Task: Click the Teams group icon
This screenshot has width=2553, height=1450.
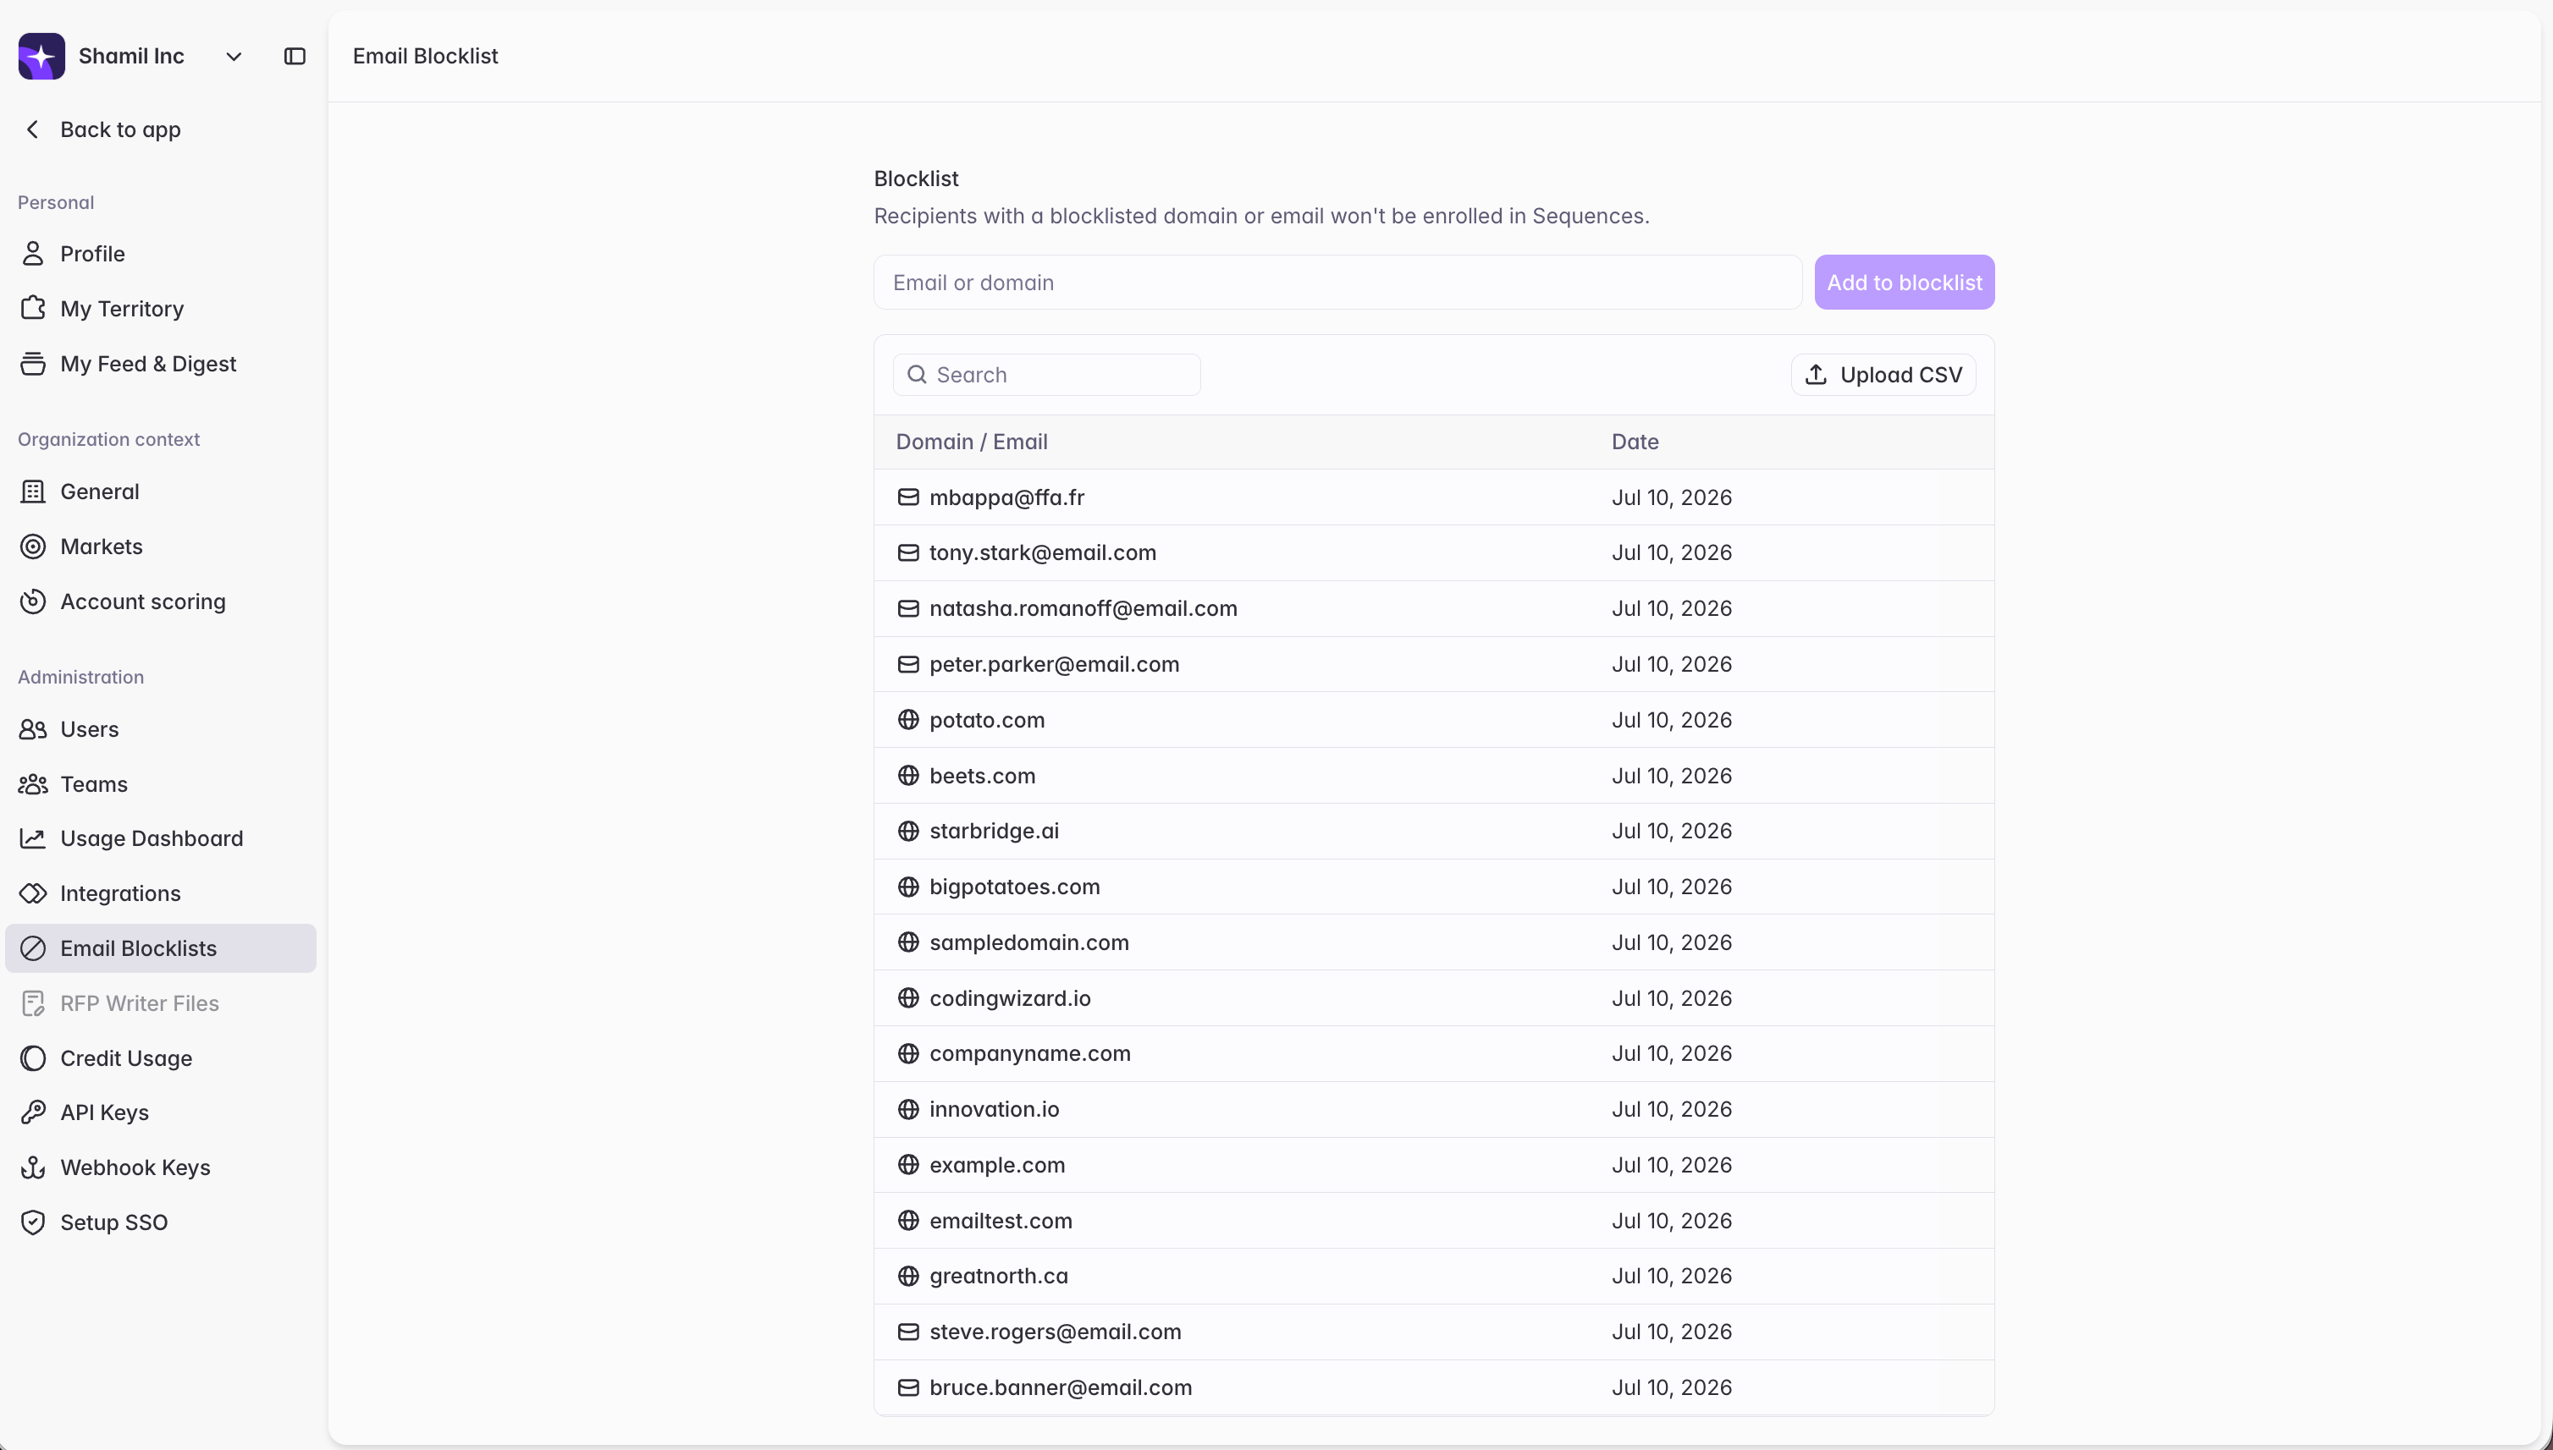Action: tap(33, 783)
